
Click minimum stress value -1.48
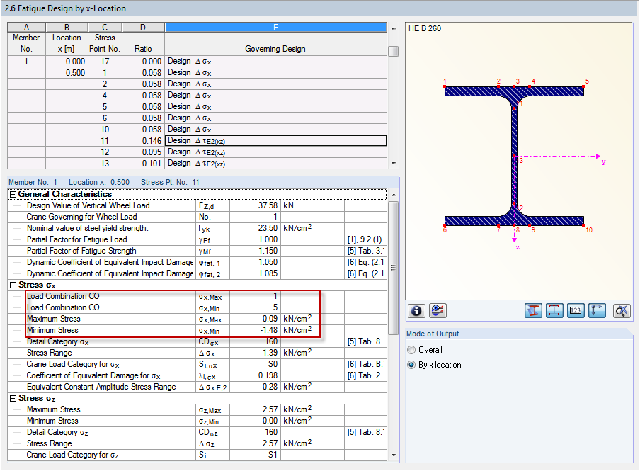point(255,331)
